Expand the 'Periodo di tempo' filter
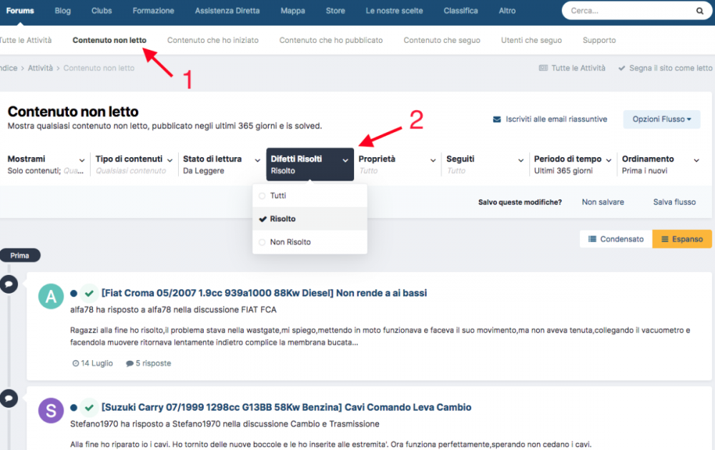The height and width of the screenshot is (450, 715). (571, 164)
